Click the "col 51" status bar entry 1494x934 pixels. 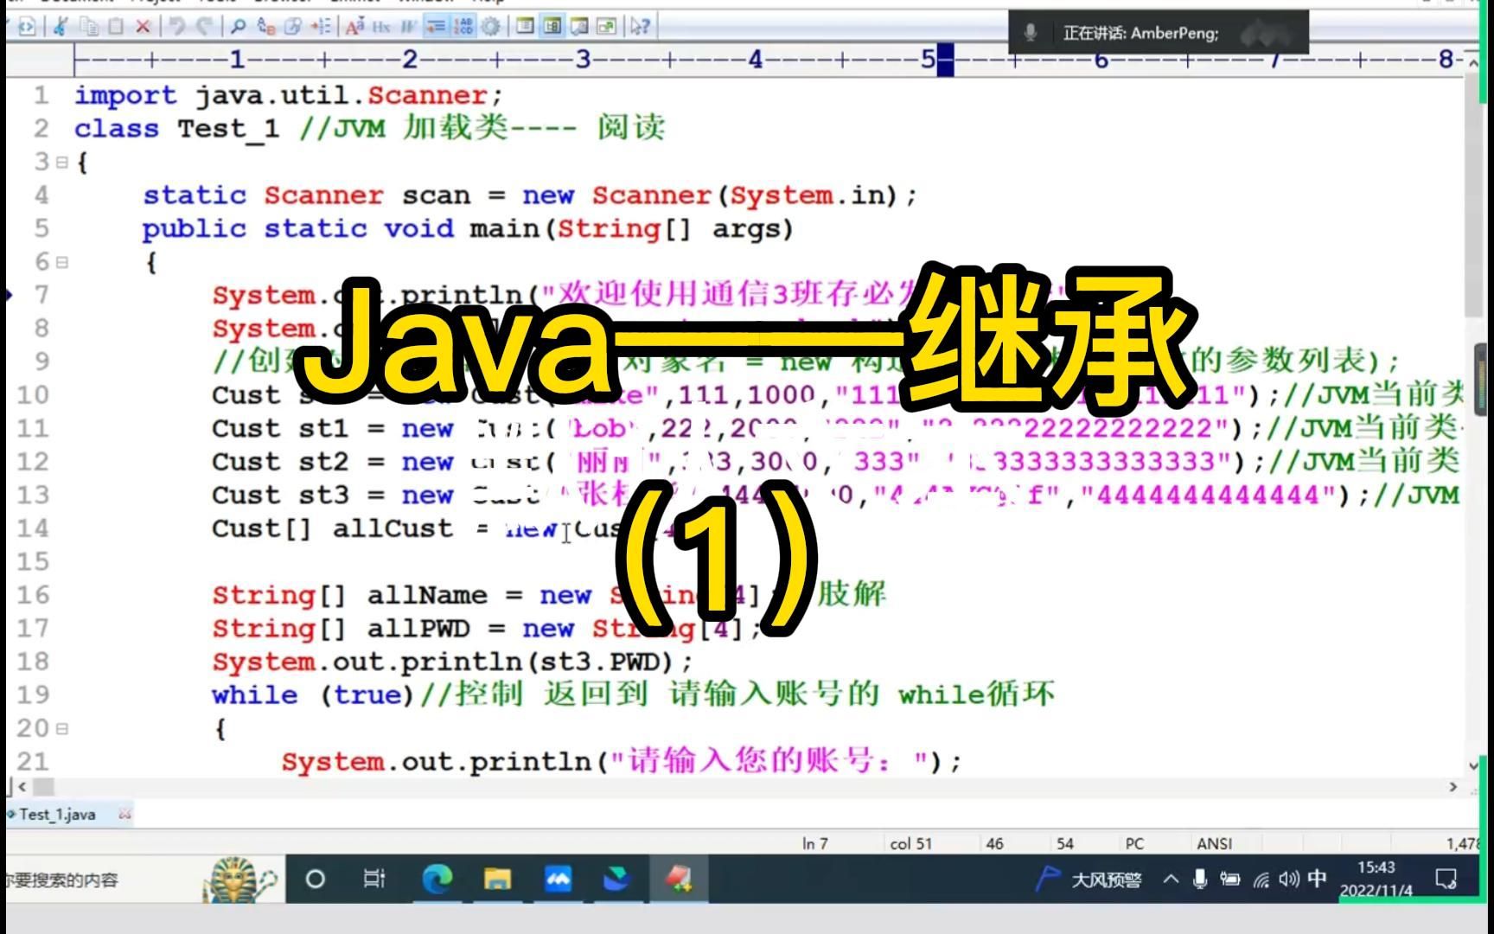tap(911, 843)
